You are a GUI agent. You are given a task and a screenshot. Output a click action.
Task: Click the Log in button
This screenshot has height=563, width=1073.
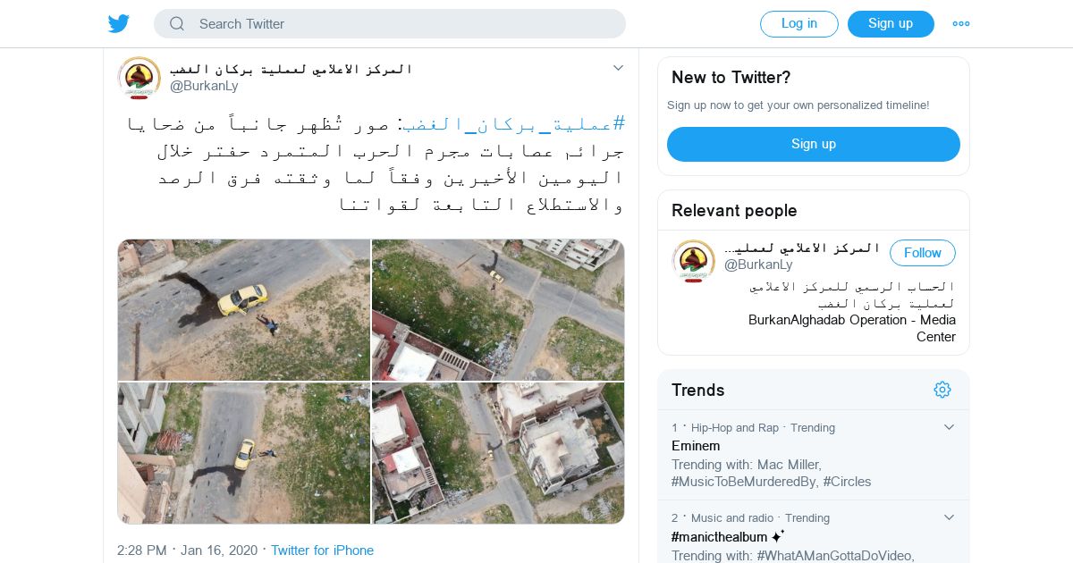click(799, 24)
